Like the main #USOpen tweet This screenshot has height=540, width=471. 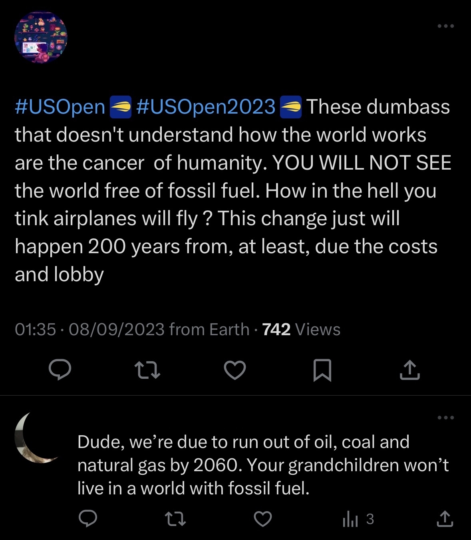(235, 370)
